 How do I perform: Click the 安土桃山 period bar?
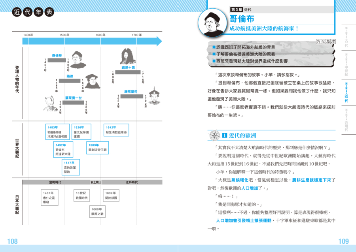(x=96, y=182)
